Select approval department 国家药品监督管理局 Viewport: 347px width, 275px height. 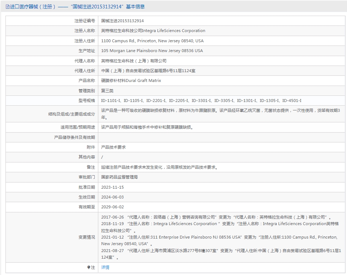tap(119, 177)
